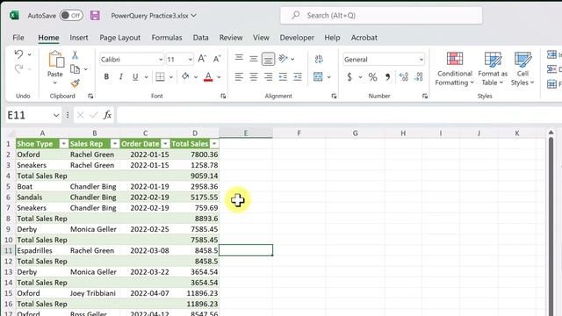Viewport: 562px width, 316px height.
Task: Click the Save icon in title bar
Action: pos(95,16)
